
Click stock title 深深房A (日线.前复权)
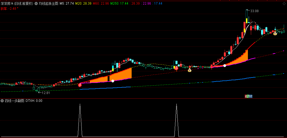point(17,3)
